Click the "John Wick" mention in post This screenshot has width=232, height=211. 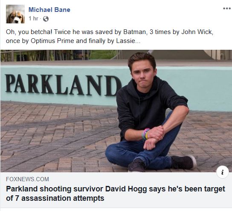197,32
